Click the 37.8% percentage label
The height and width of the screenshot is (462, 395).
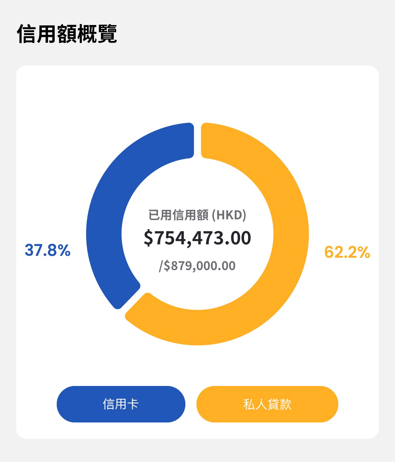(x=48, y=250)
